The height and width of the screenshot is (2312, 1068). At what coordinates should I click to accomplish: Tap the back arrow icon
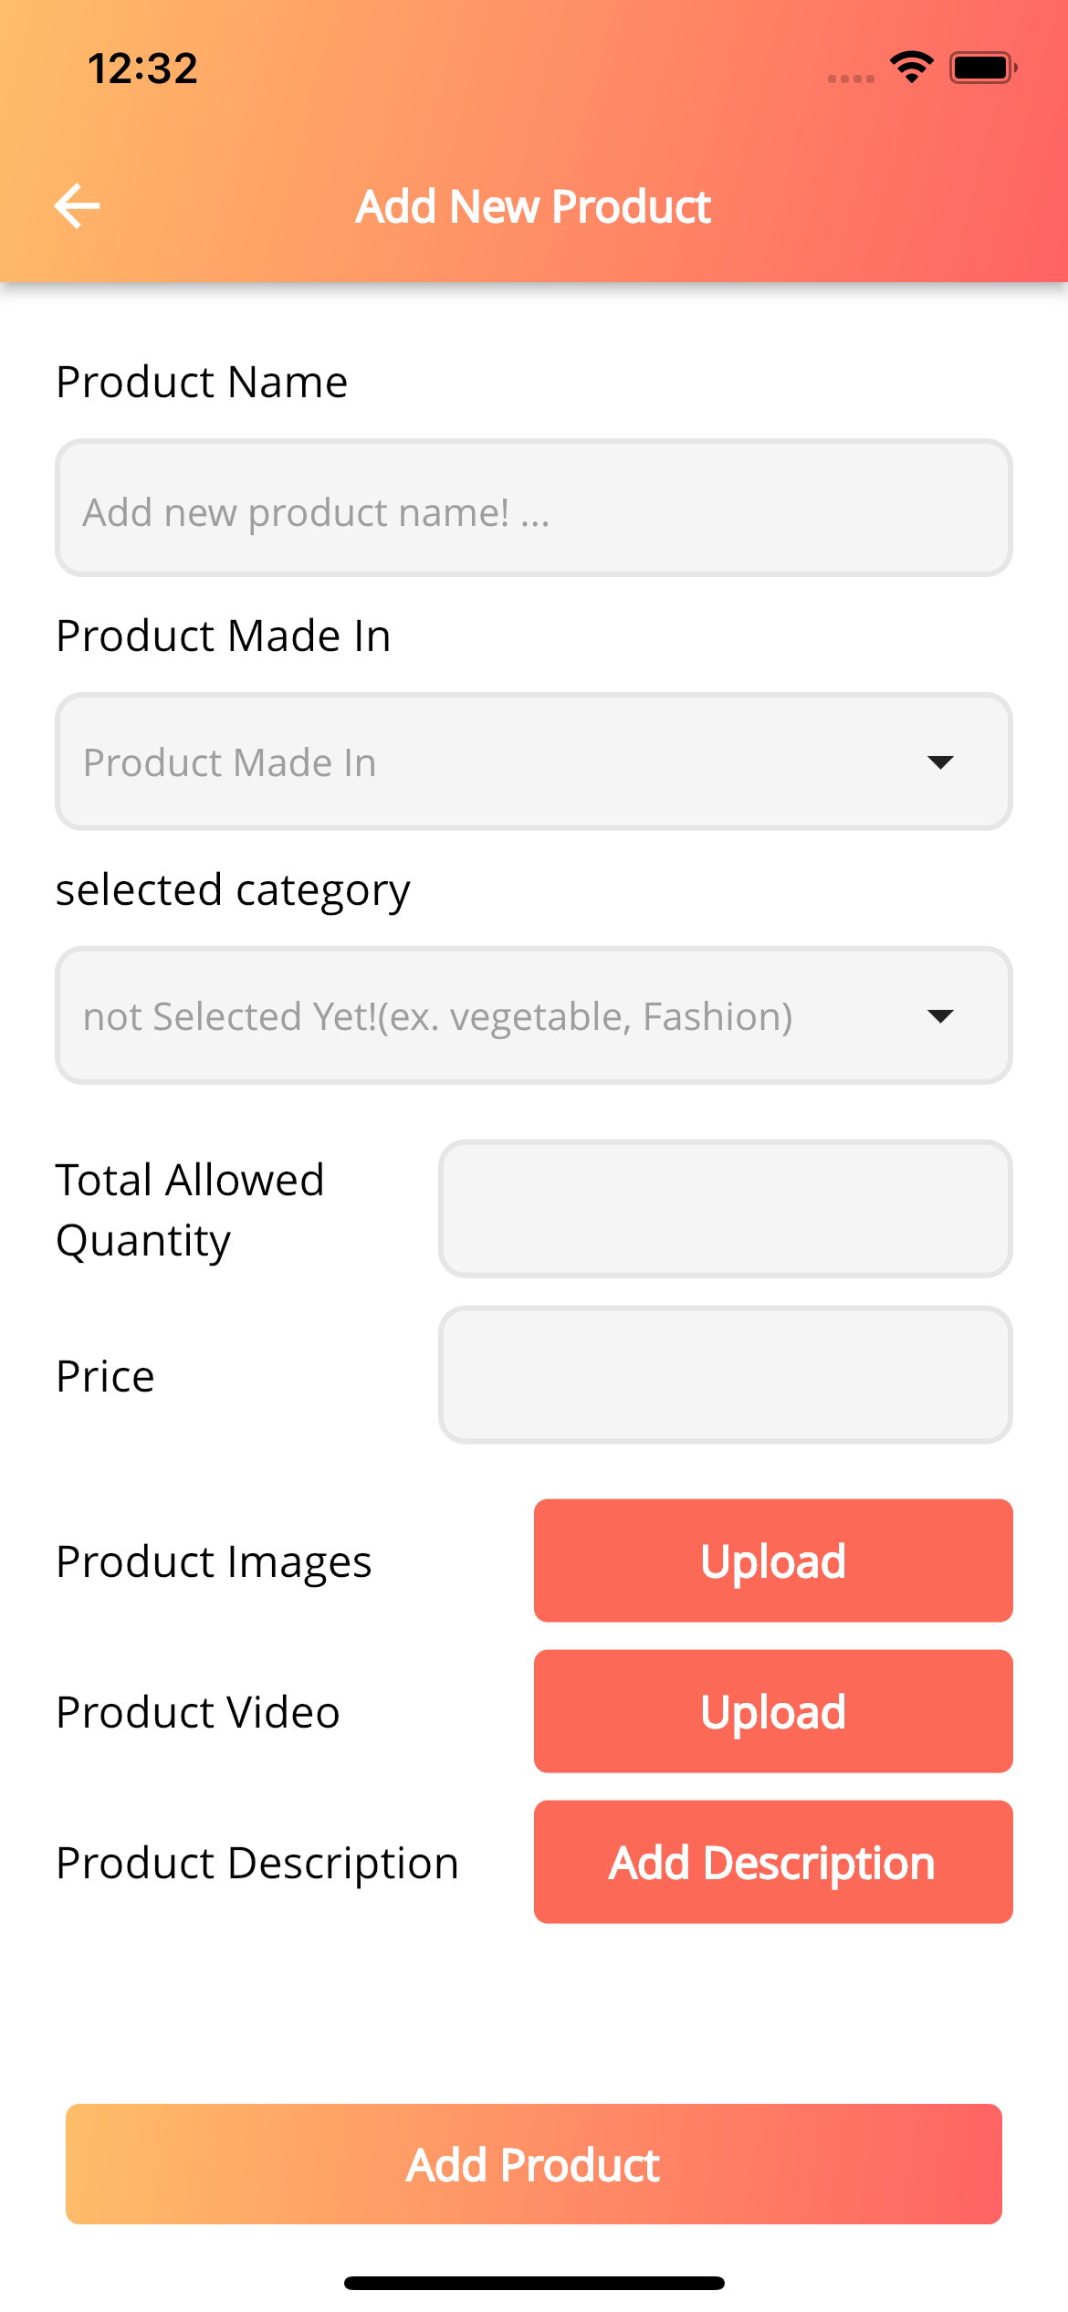78,205
